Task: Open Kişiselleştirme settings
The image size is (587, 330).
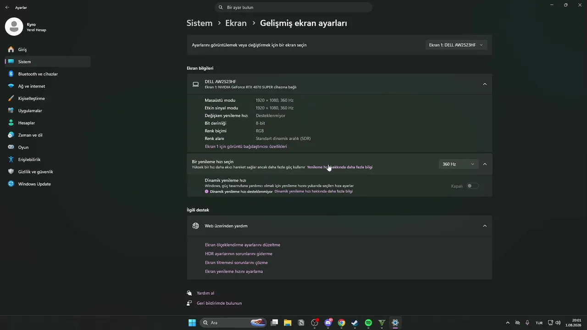Action: (48, 99)
